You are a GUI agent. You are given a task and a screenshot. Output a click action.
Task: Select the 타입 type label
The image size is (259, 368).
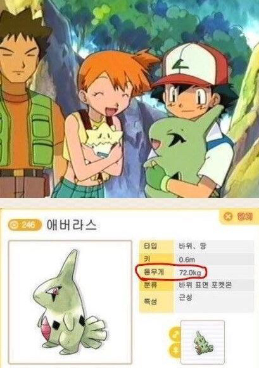[151, 246]
